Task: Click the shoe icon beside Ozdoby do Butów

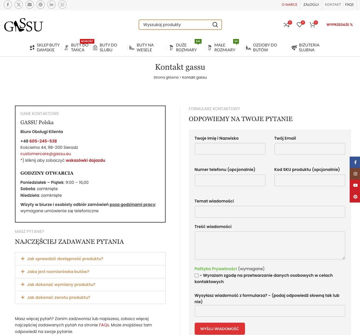Action: click(x=248, y=48)
